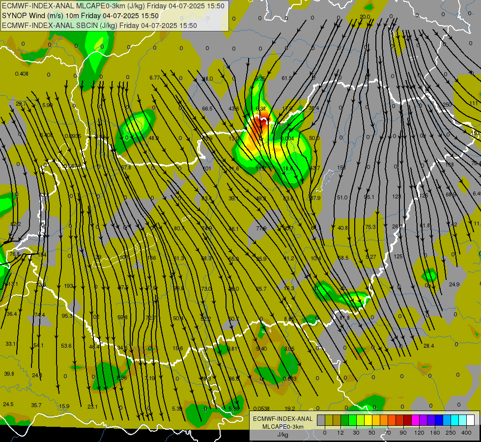Click the gray swatch in the legend
The height and width of the screenshot is (442, 481).
pyautogui.click(x=321, y=420)
